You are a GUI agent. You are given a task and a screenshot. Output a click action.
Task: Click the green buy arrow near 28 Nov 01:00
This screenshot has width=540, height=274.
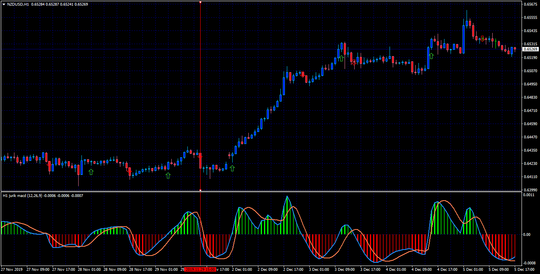91,172
